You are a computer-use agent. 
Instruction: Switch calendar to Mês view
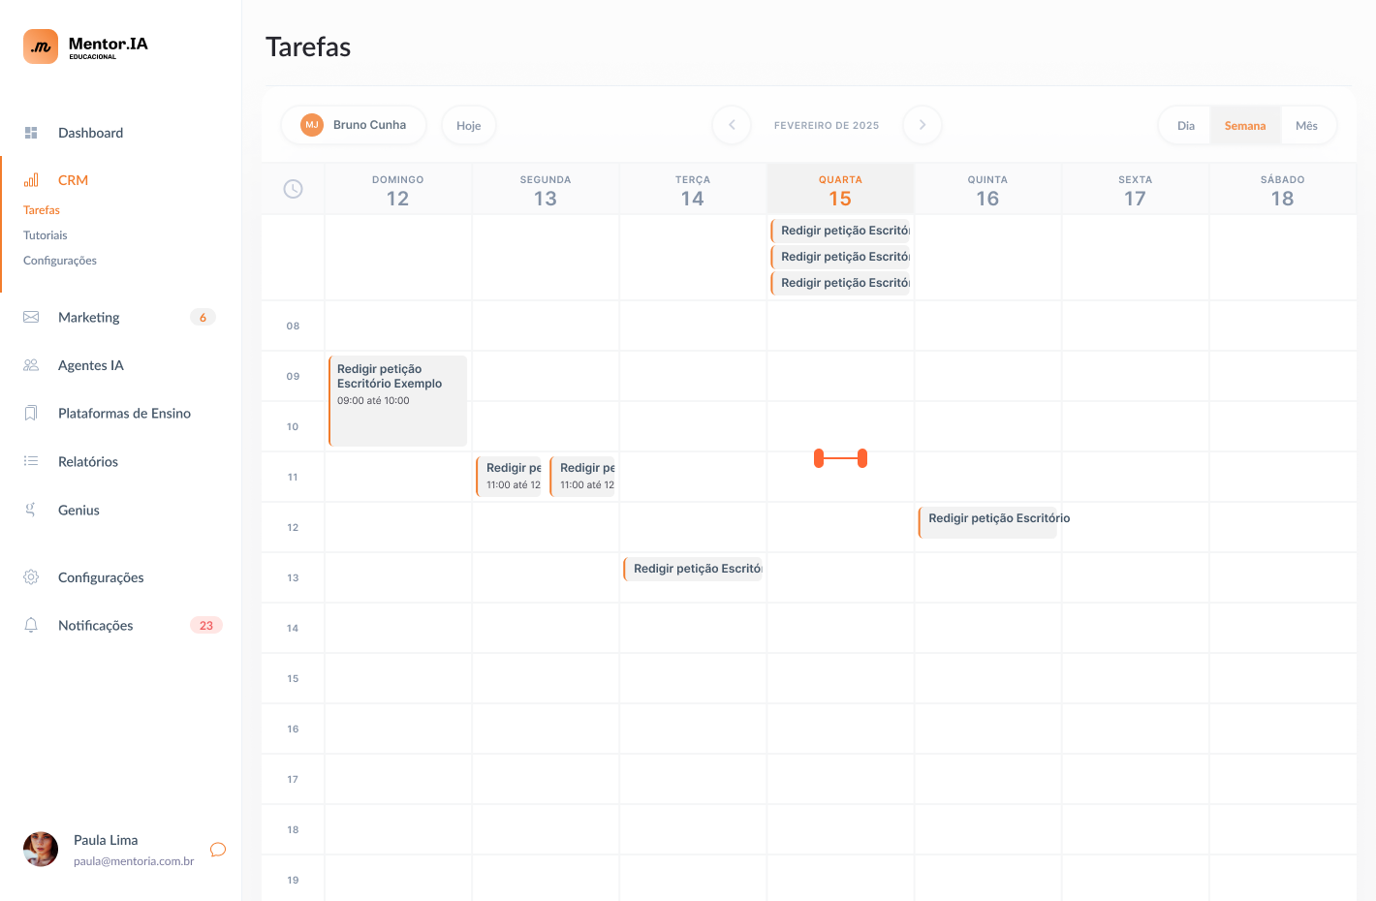click(1306, 126)
